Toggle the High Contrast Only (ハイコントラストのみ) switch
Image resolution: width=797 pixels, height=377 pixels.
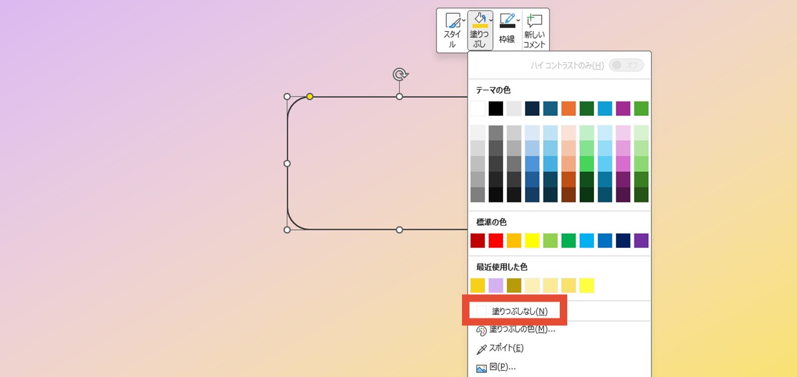pyautogui.click(x=626, y=65)
